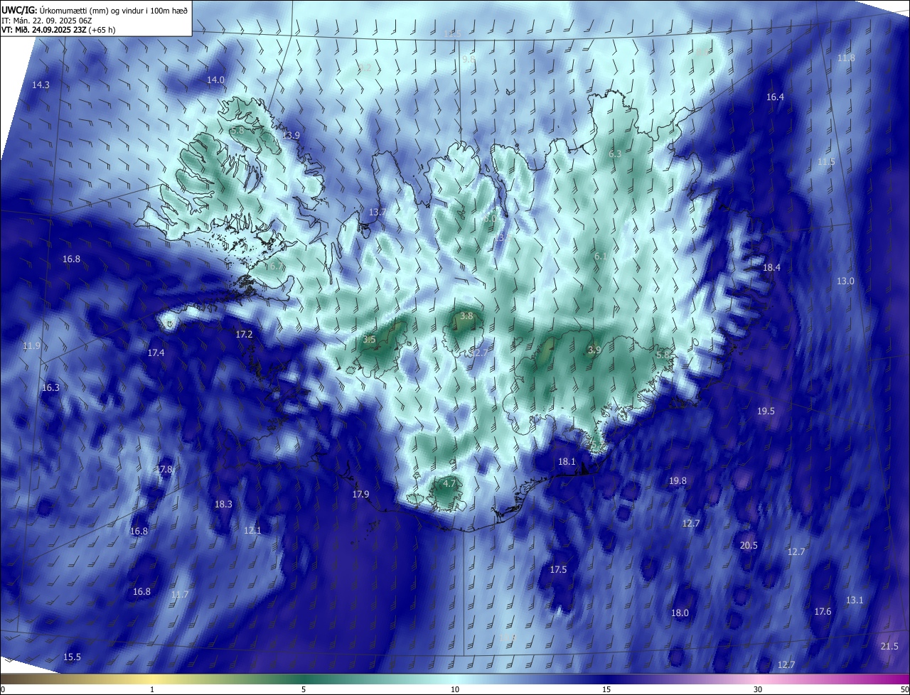Click the 18.1 value label

click(x=567, y=461)
